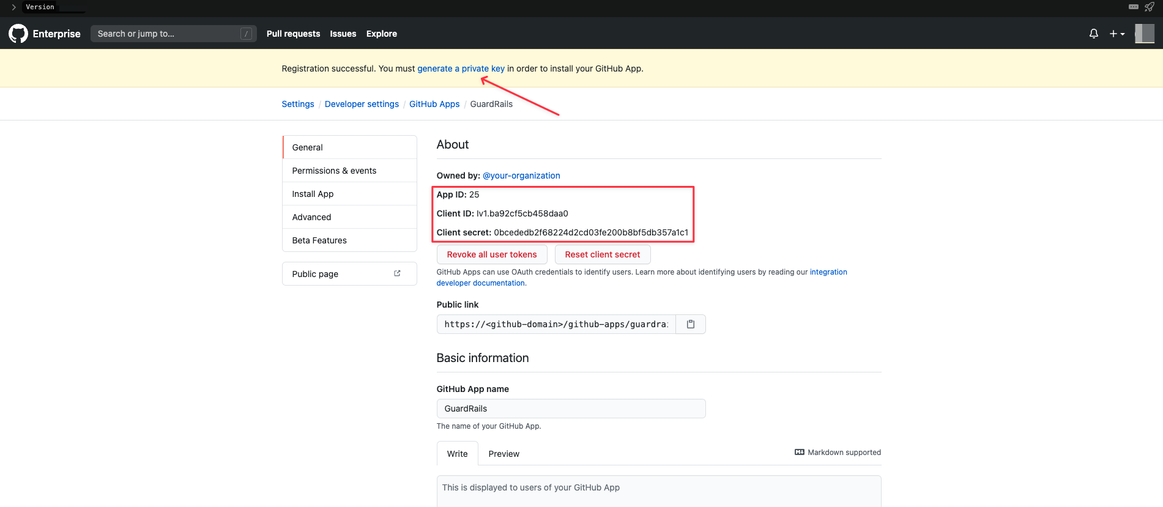Click the slash shortcut icon in search
1163x507 pixels.
coord(246,34)
